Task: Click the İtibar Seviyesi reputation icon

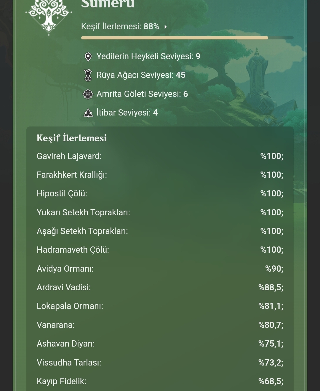Action: [x=88, y=113]
